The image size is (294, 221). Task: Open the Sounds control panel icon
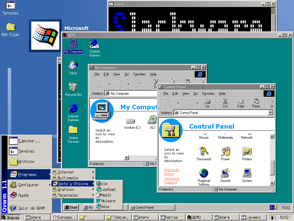coord(225,176)
